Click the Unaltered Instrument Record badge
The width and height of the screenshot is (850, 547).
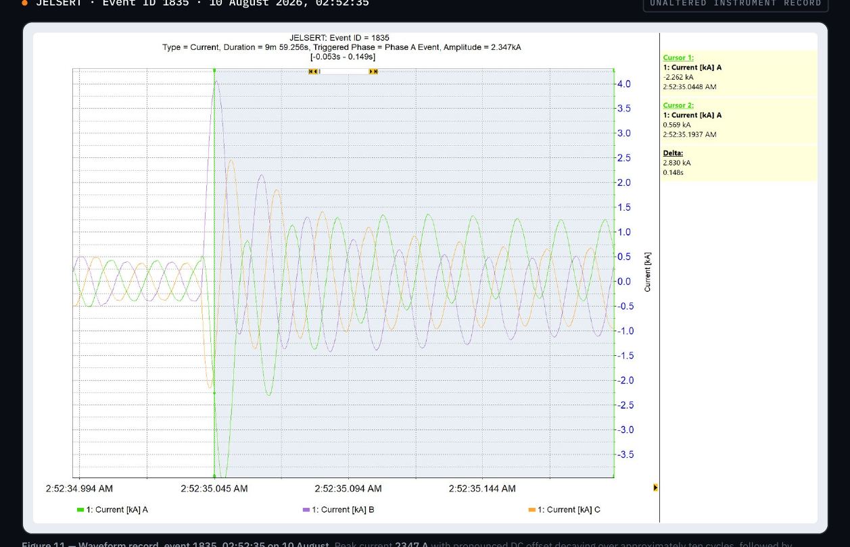[x=736, y=3]
